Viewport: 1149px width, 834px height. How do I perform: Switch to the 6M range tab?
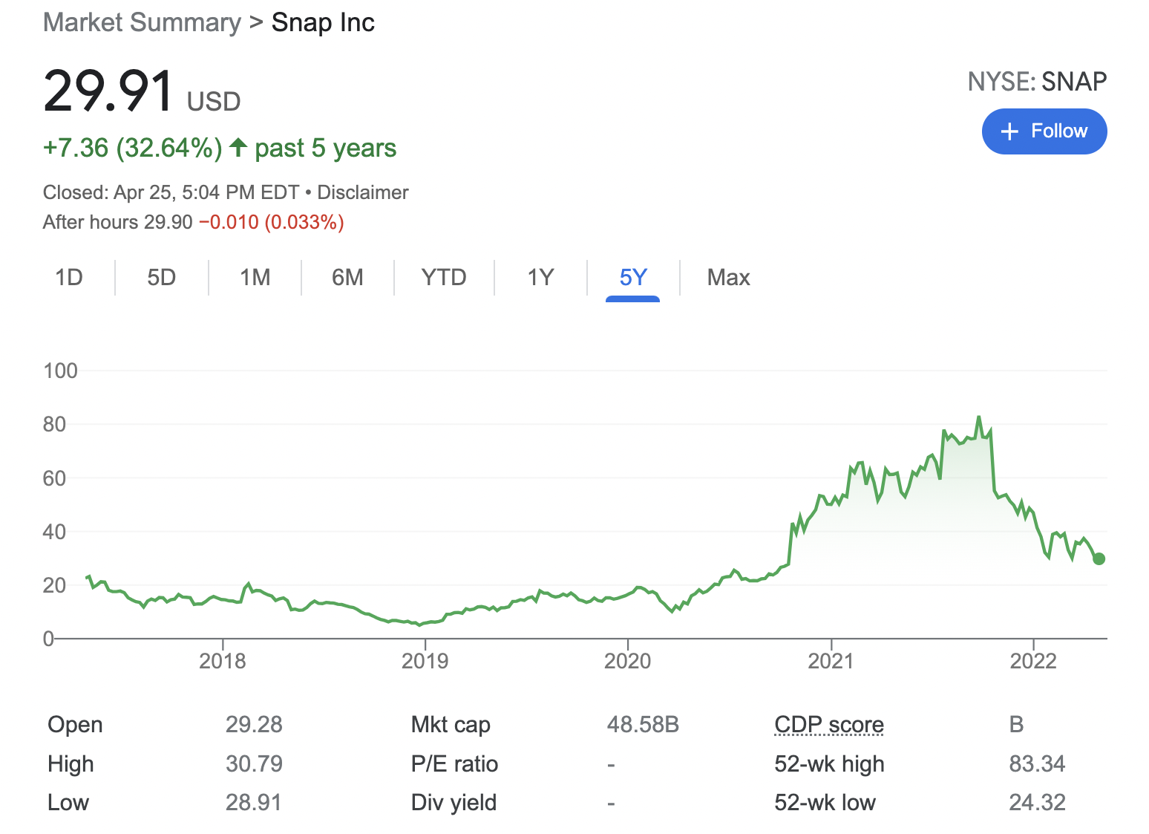click(347, 278)
